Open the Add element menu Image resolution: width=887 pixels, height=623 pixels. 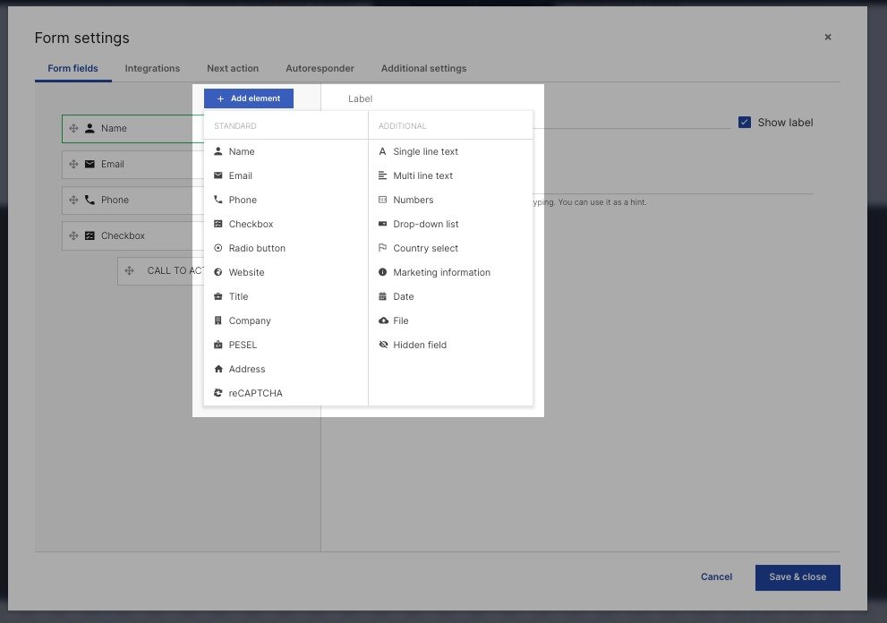point(250,98)
